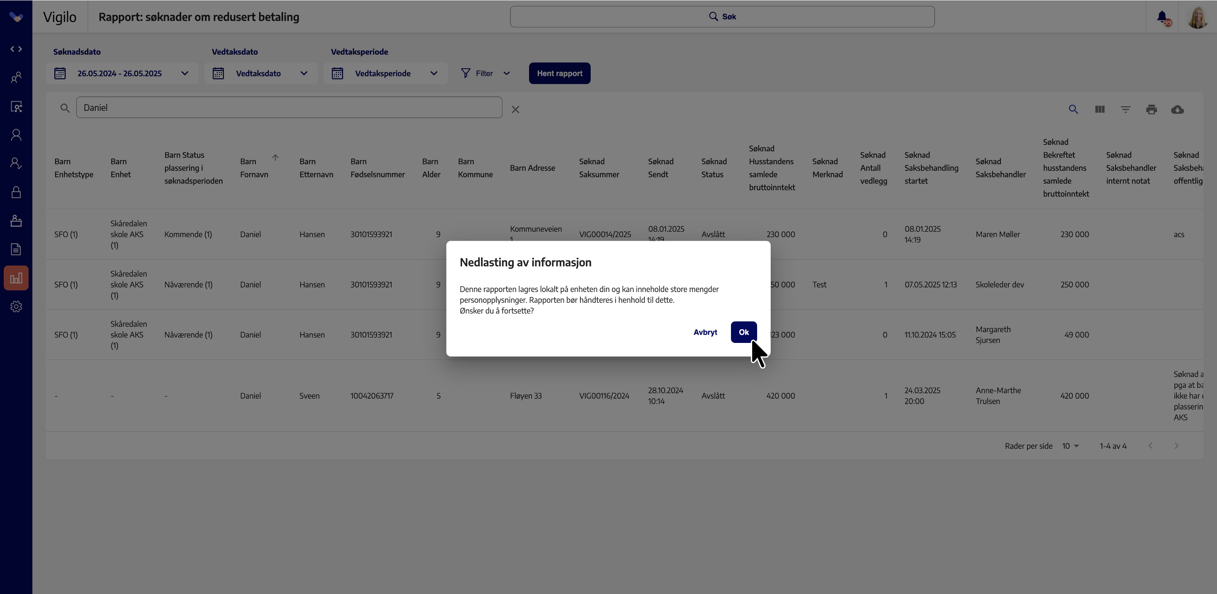Open the view columns icon

pos(1100,110)
